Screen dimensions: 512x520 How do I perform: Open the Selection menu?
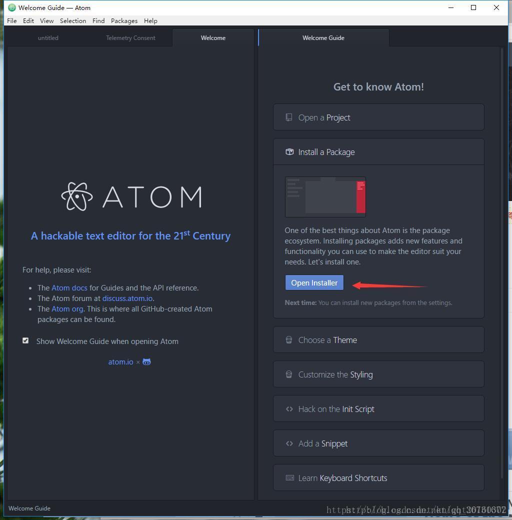pos(73,20)
